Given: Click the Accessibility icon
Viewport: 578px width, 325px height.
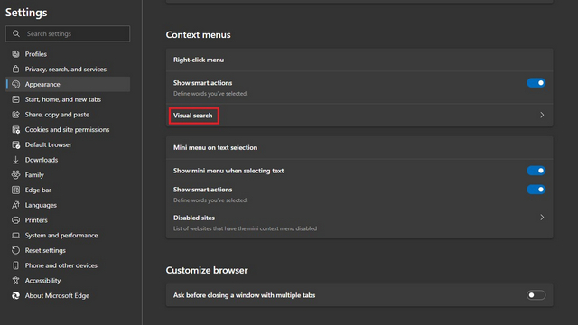Looking at the screenshot, I should (x=15, y=281).
